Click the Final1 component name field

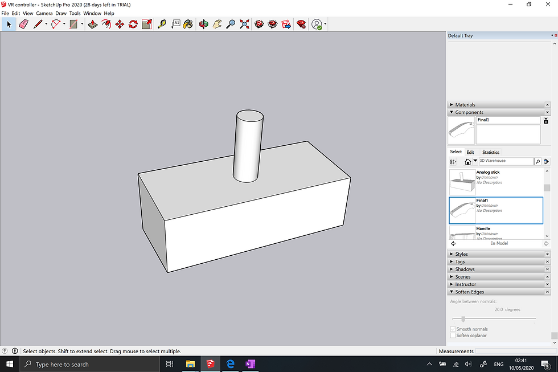point(508,120)
